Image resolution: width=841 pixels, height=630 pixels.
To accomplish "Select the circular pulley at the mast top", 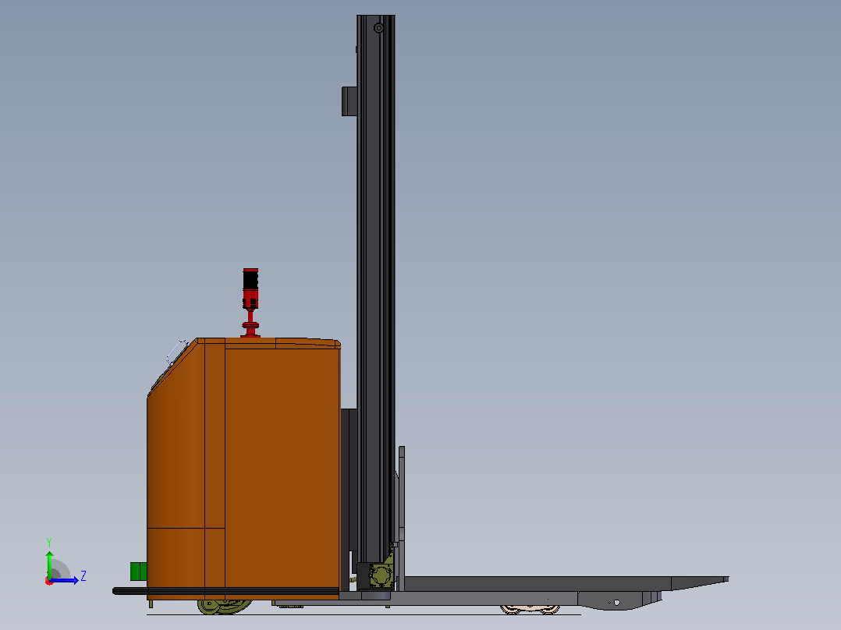I will pos(378,28).
